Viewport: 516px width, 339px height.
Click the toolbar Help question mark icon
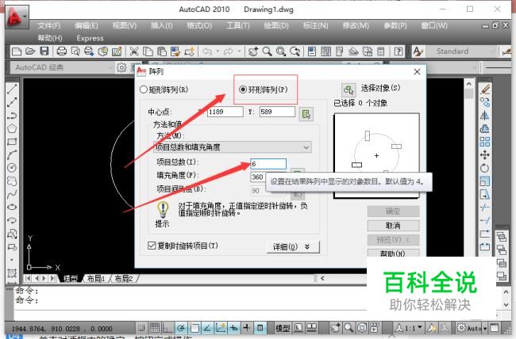(x=399, y=51)
